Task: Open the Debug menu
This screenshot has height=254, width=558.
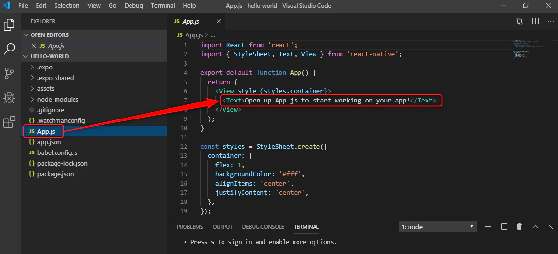Action: click(x=134, y=6)
